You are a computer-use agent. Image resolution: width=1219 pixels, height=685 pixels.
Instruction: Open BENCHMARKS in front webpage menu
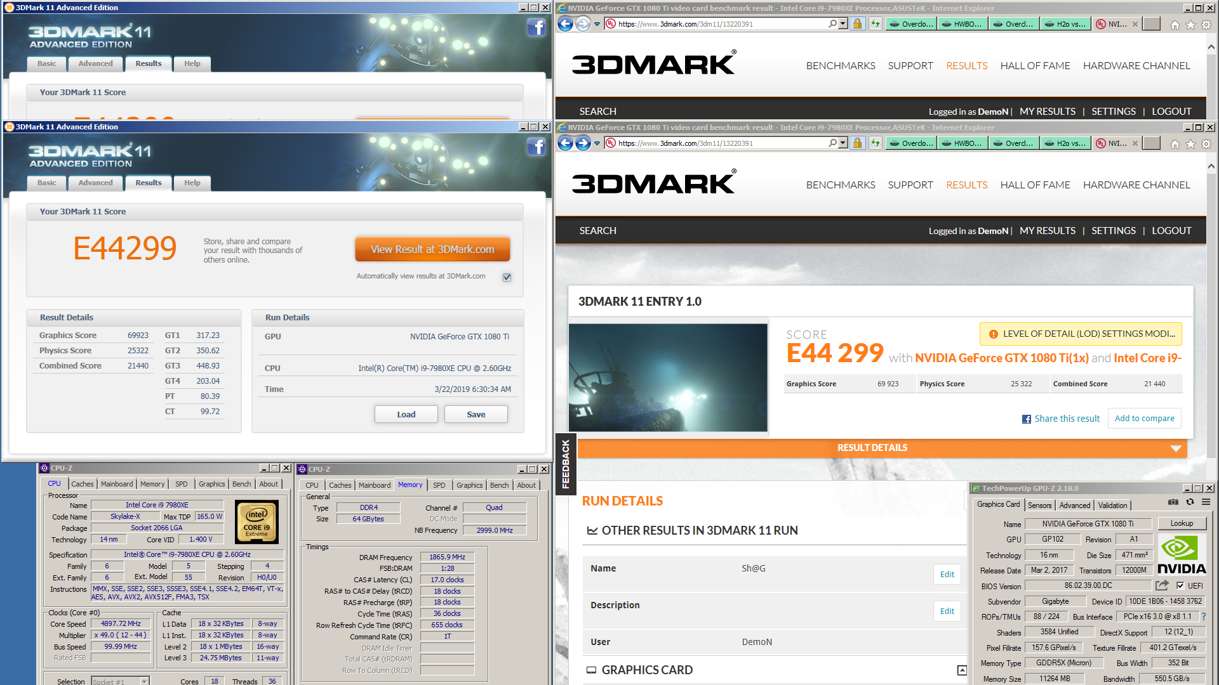pos(841,185)
